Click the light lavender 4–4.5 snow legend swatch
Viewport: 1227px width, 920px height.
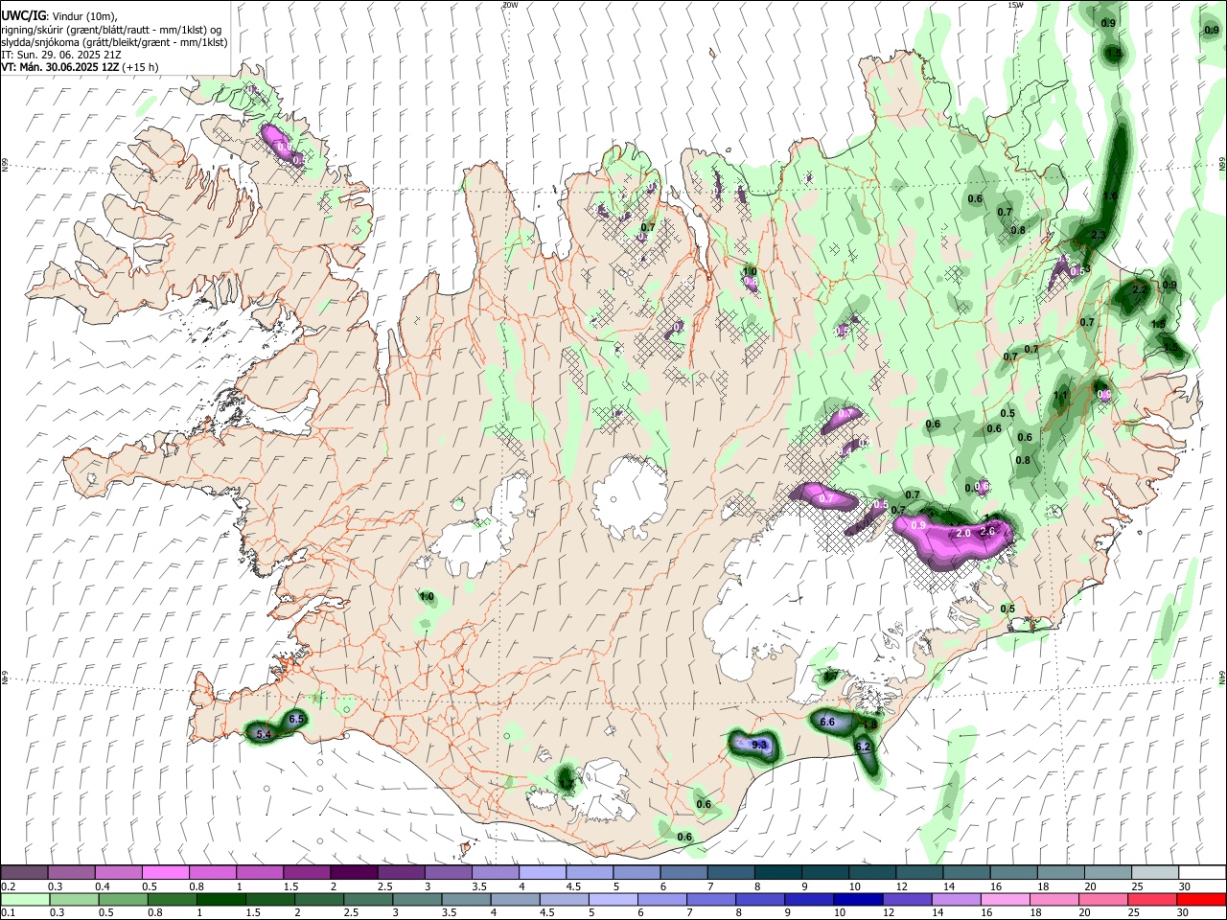(542, 872)
